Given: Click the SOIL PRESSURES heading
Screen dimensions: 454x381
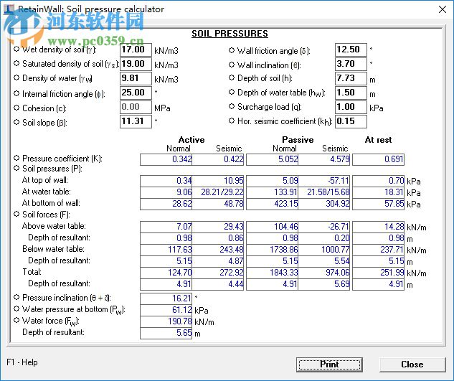Looking at the screenshot, I should (x=230, y=34).
